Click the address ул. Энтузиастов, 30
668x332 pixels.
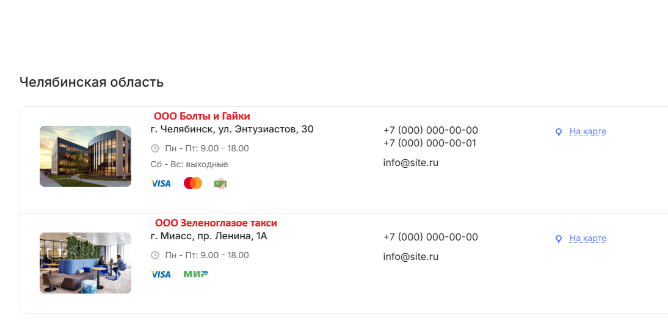[266, 129]
